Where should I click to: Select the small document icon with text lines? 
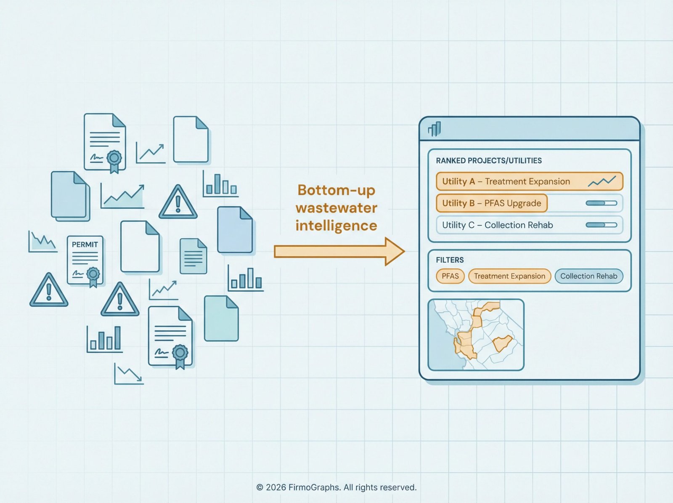click(193, 256)
